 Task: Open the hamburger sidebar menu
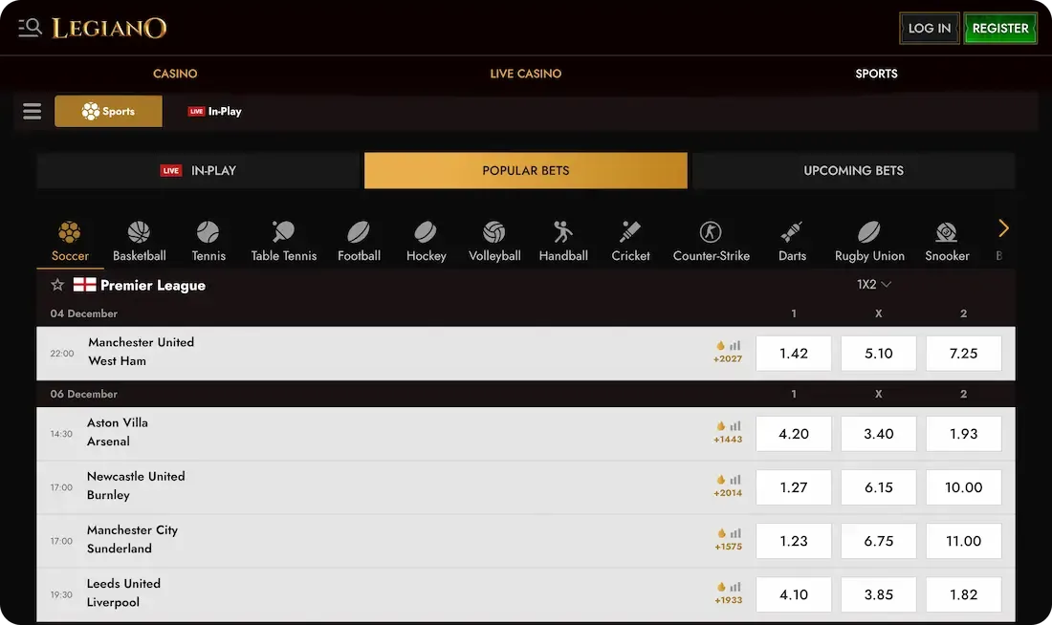coord(32,111)
